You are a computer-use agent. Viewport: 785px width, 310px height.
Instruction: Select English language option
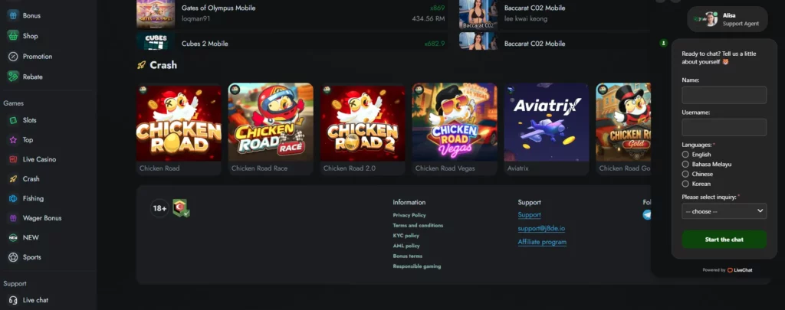point(685,155)
